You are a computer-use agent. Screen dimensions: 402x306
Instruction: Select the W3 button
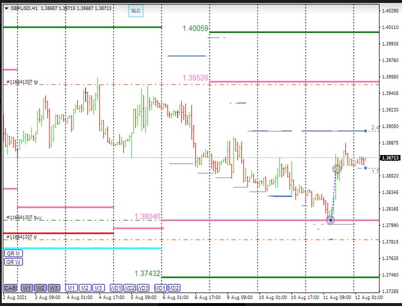tap(54, 288)
